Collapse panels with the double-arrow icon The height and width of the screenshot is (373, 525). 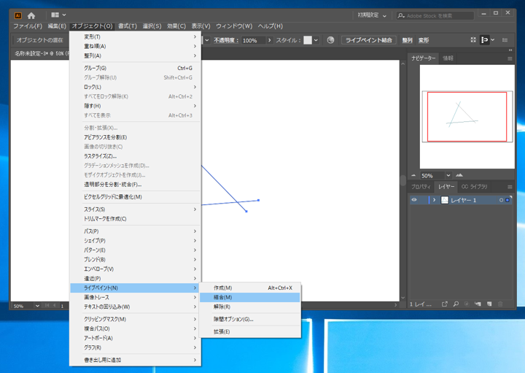(x=510, y=50)
